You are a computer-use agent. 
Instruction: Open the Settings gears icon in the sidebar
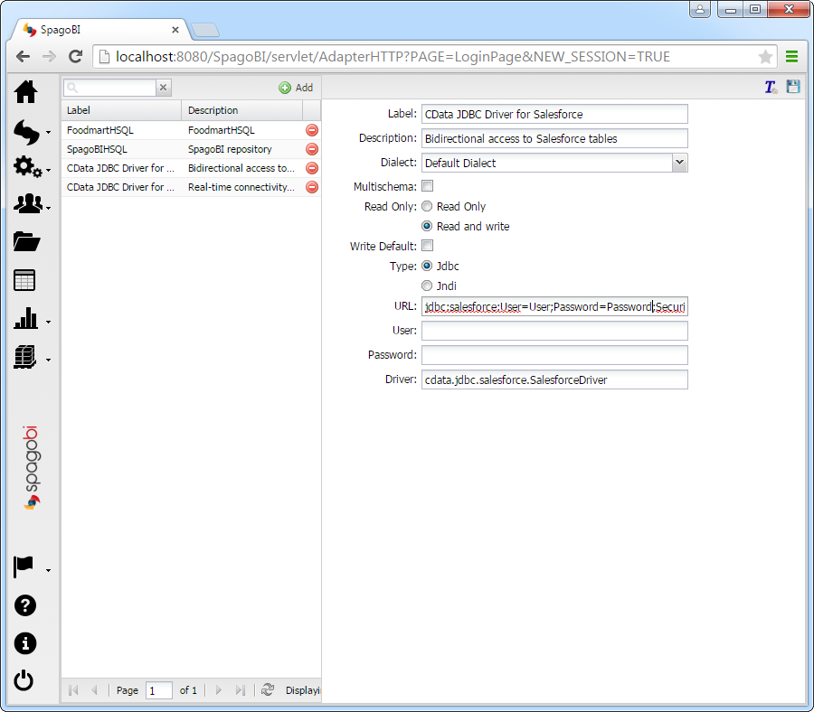point(24,166)
